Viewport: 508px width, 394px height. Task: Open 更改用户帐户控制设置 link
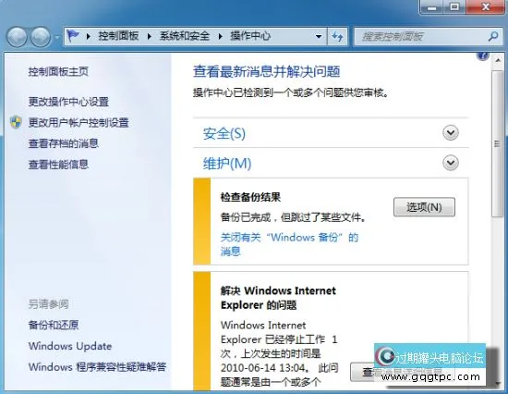pyautogui.click(x=79, y=122)
